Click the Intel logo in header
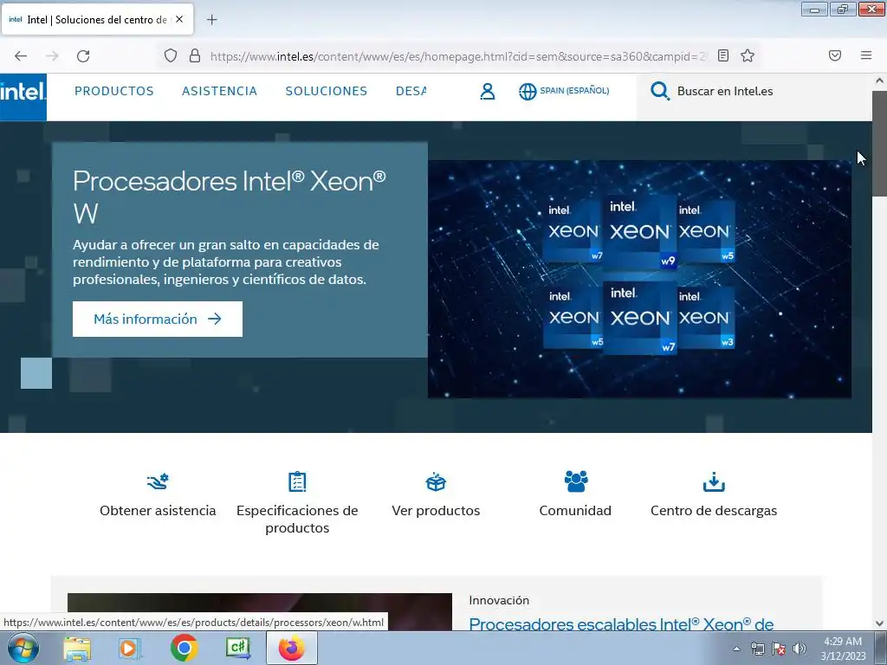This screenshot has height=665, width=887. pyautogui.click(x=23, y=96)
